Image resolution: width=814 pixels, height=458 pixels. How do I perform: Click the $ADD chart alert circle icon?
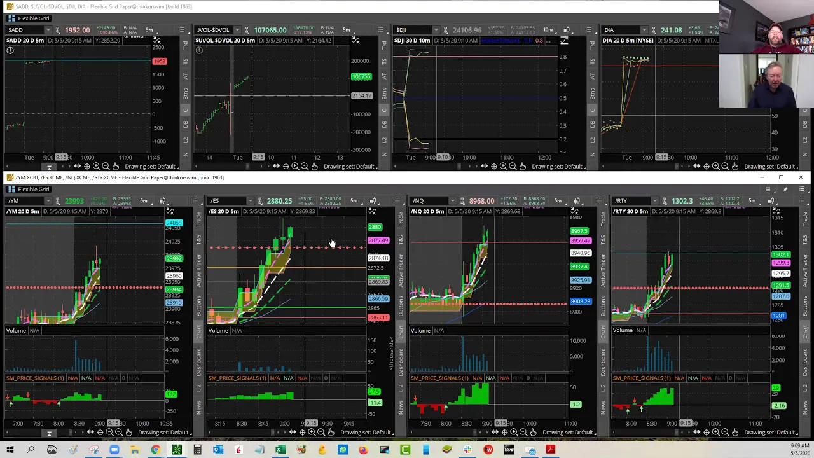(10, 50)
